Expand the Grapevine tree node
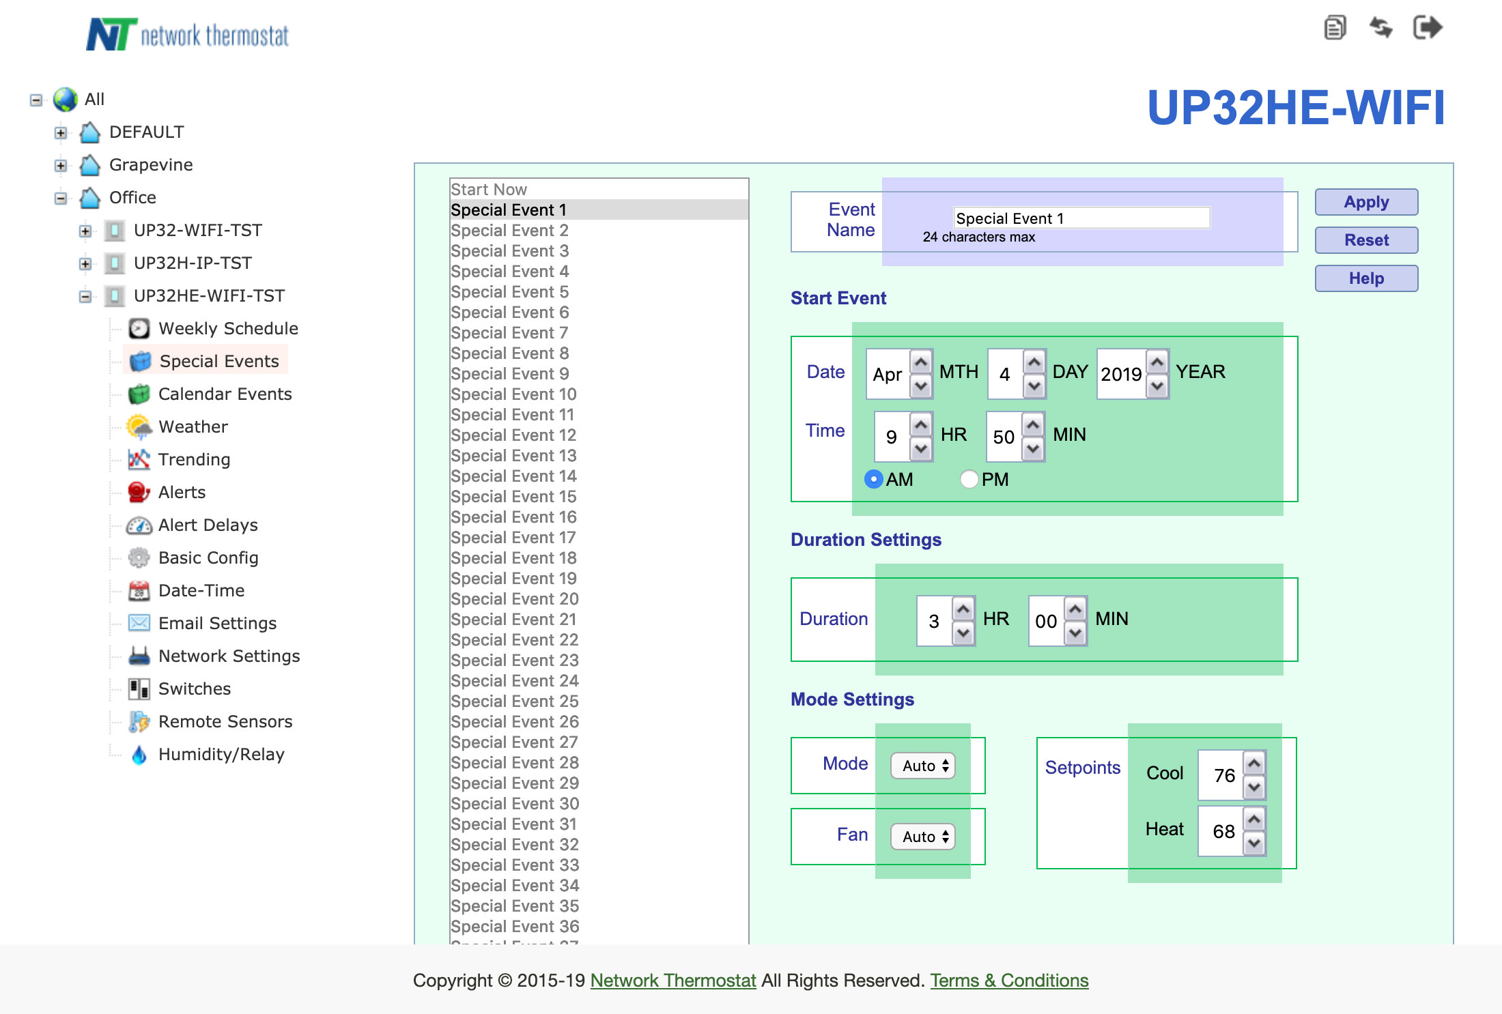This screenshot has width=1502, height=1014. tap(61, 165)
